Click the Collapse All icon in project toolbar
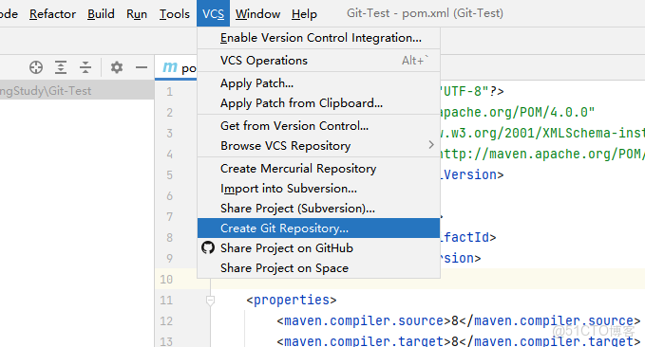The height and width of the screenshot is (347, 645). click(x=85, y=67)
